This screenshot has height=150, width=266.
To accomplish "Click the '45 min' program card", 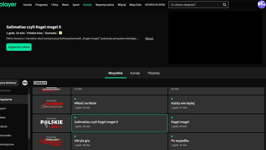I will coord(216,91).
